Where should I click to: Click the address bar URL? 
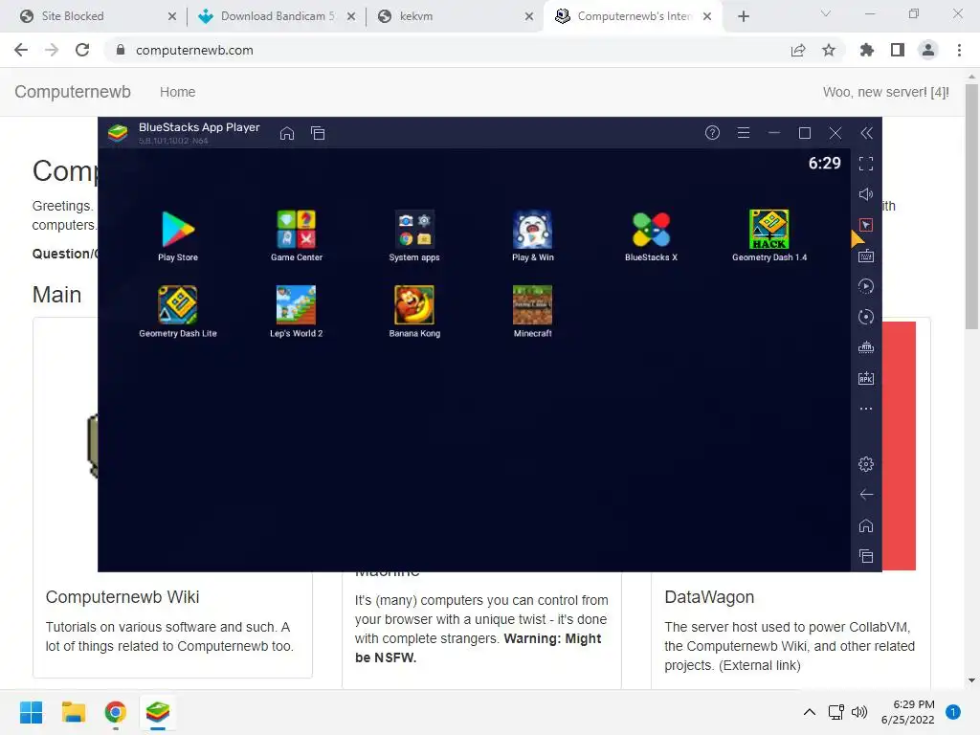tap(194, 50)
